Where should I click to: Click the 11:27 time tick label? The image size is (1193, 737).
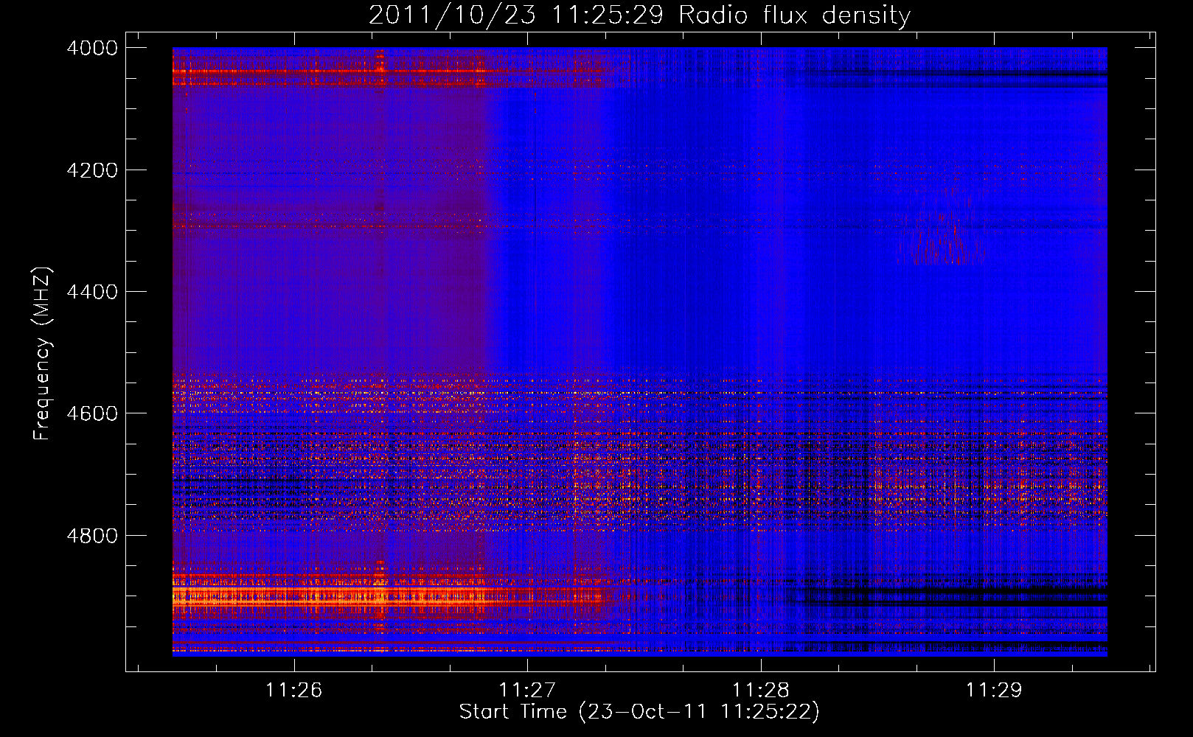click(x=527, y=690)
